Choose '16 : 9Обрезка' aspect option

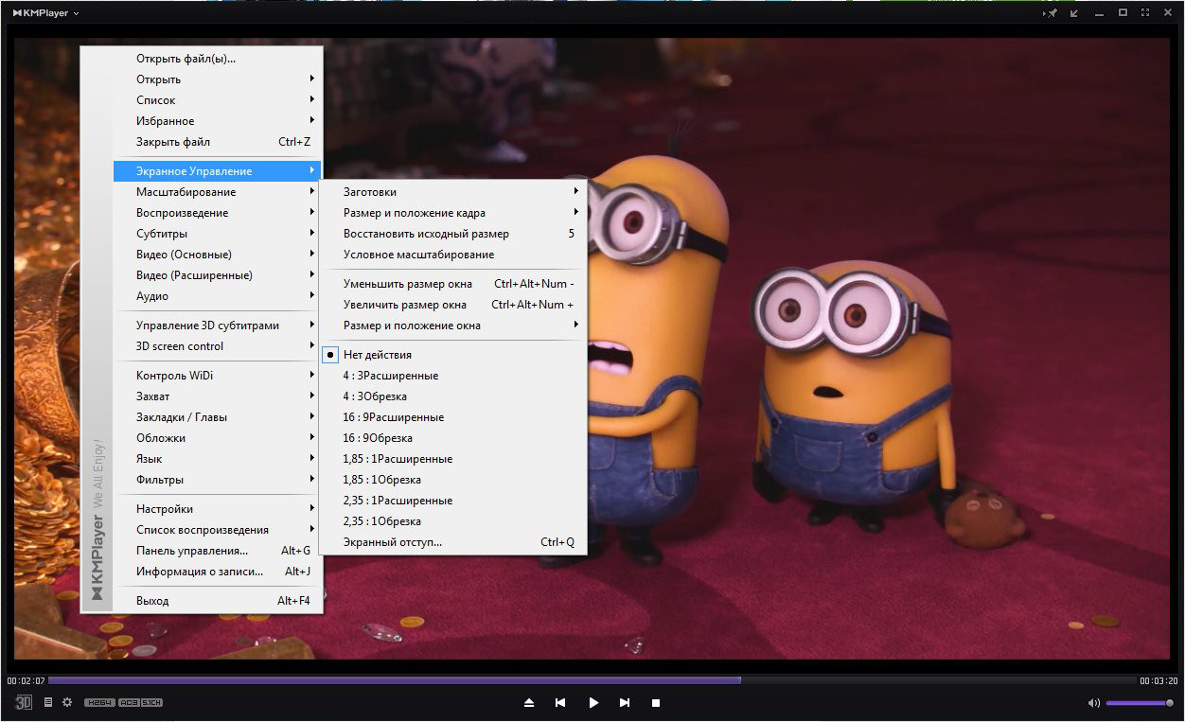pyautogui.click(x=452, y=438)
